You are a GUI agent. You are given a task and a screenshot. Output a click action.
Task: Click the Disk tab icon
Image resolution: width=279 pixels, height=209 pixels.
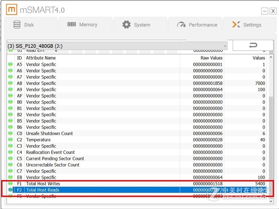(17, 25)
